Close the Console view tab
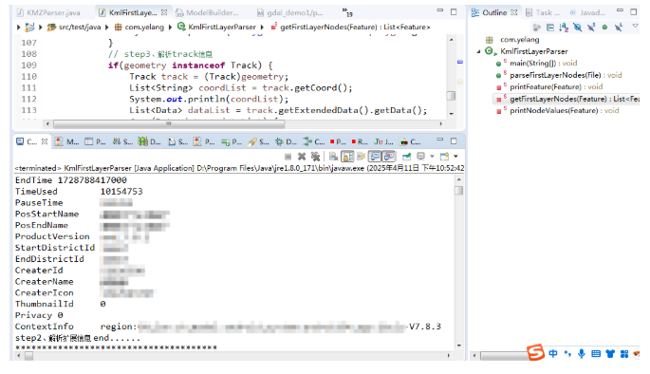 coord(45,141)
